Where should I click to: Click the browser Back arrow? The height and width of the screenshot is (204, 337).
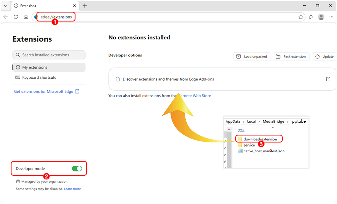(x=6, y=17)
